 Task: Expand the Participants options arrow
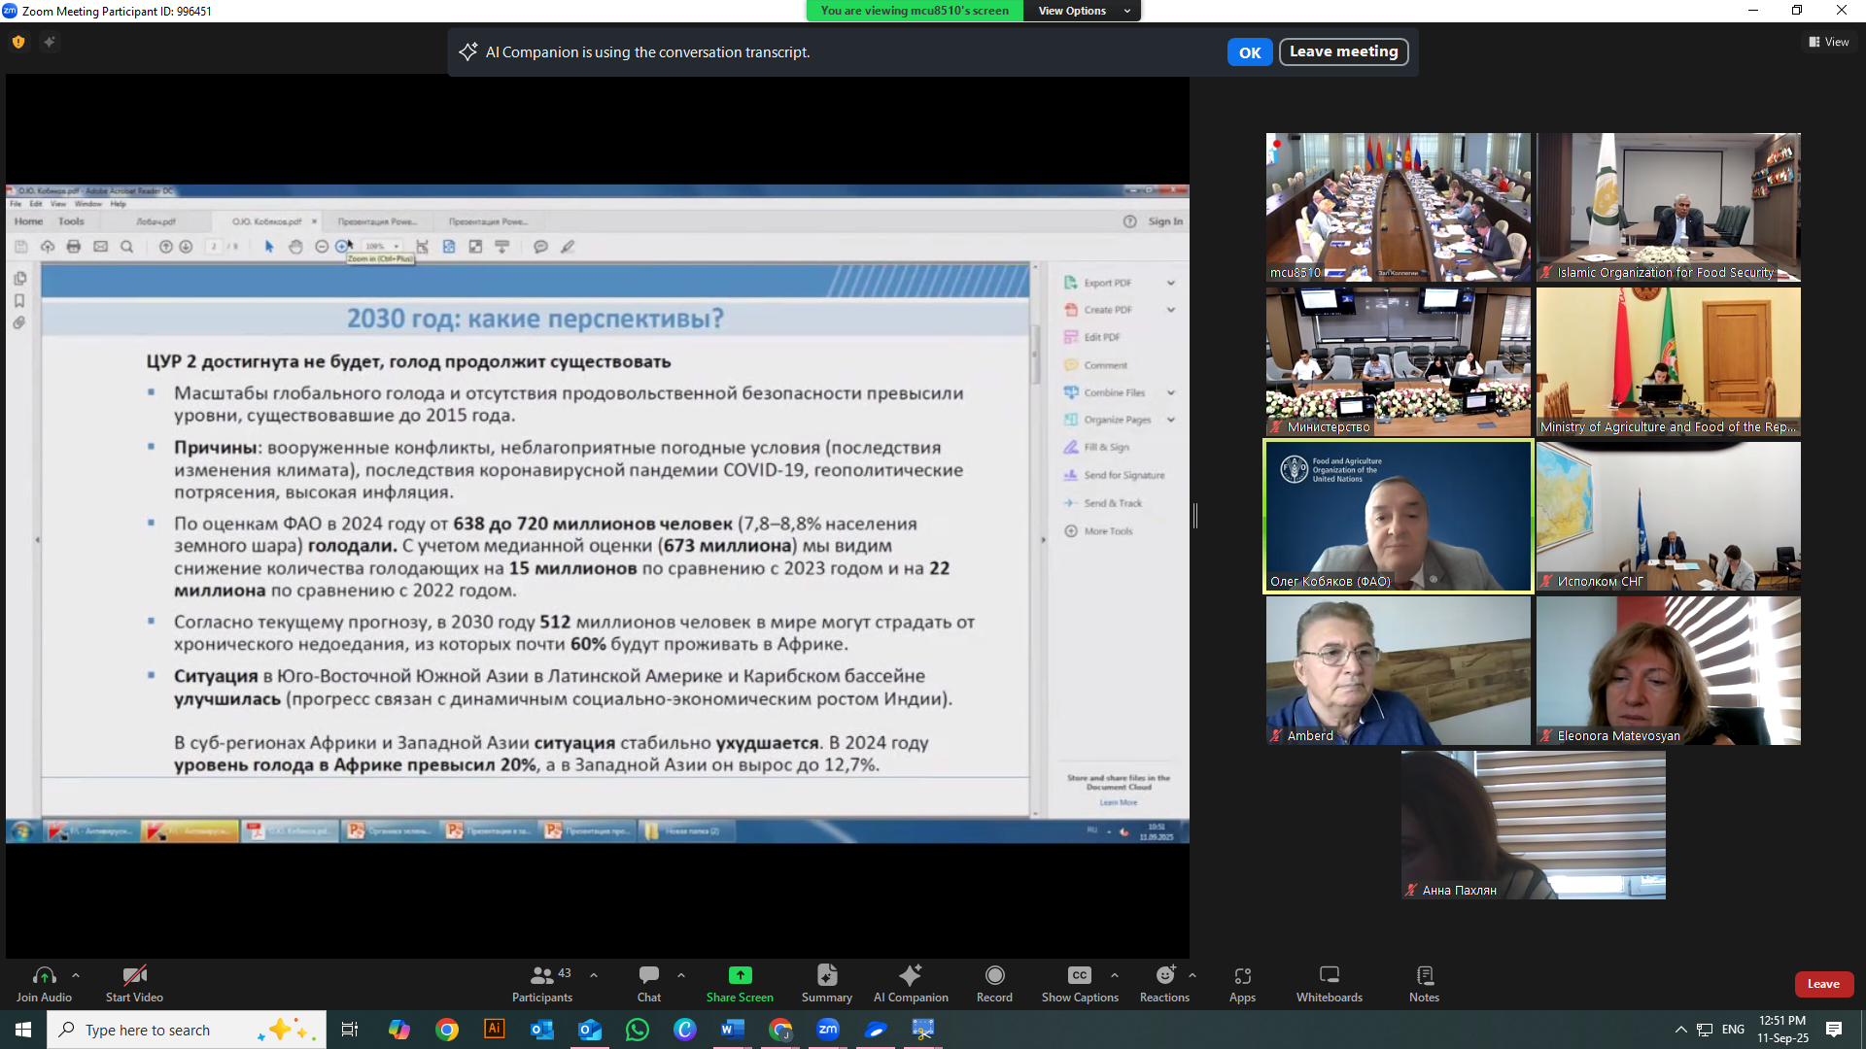pyautogui.click(x=594, y=975)
